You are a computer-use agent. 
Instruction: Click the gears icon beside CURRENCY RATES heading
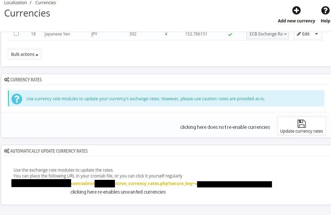(x=7, y=80)
